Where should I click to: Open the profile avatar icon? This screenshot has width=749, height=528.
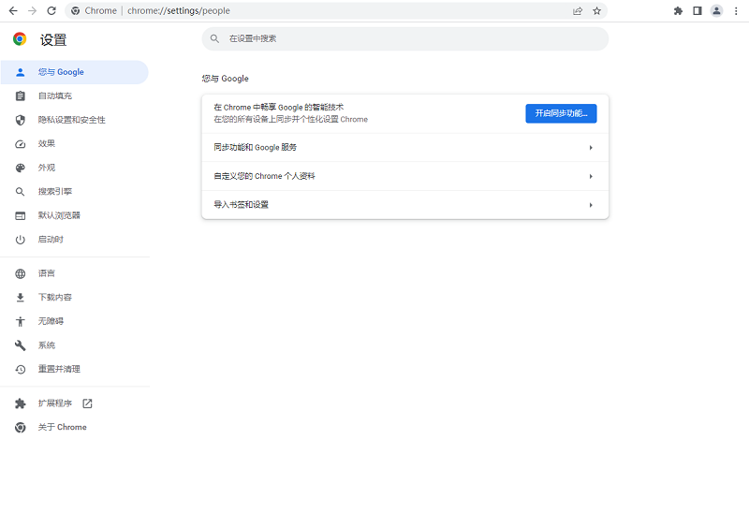716,10
